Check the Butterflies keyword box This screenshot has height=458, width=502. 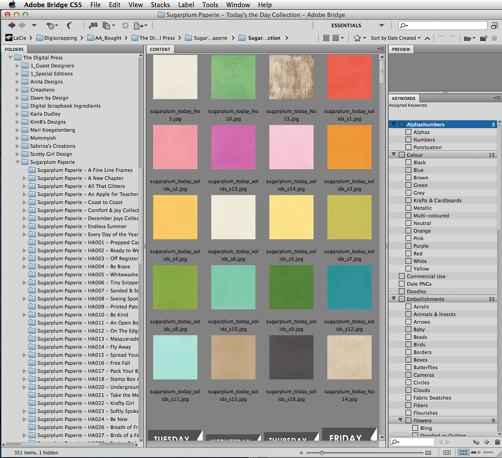[409, 367]
